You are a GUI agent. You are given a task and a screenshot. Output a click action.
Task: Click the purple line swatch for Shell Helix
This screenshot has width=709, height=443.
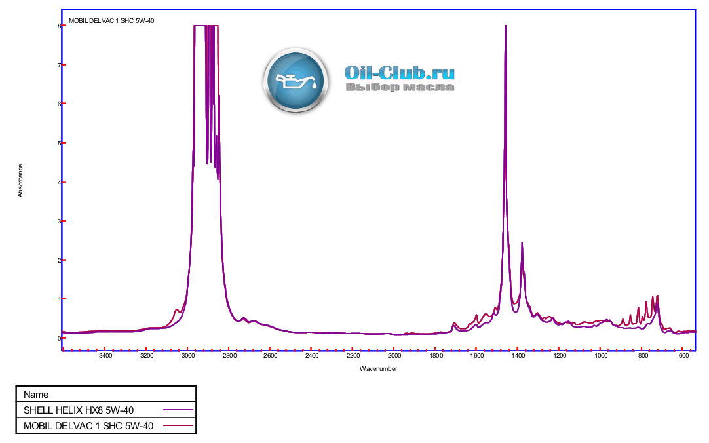[x=178, y=410]
